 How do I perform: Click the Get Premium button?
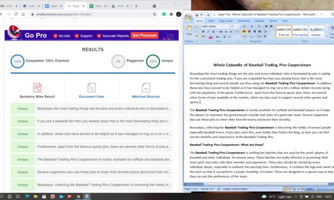click(x=145, y=35)
